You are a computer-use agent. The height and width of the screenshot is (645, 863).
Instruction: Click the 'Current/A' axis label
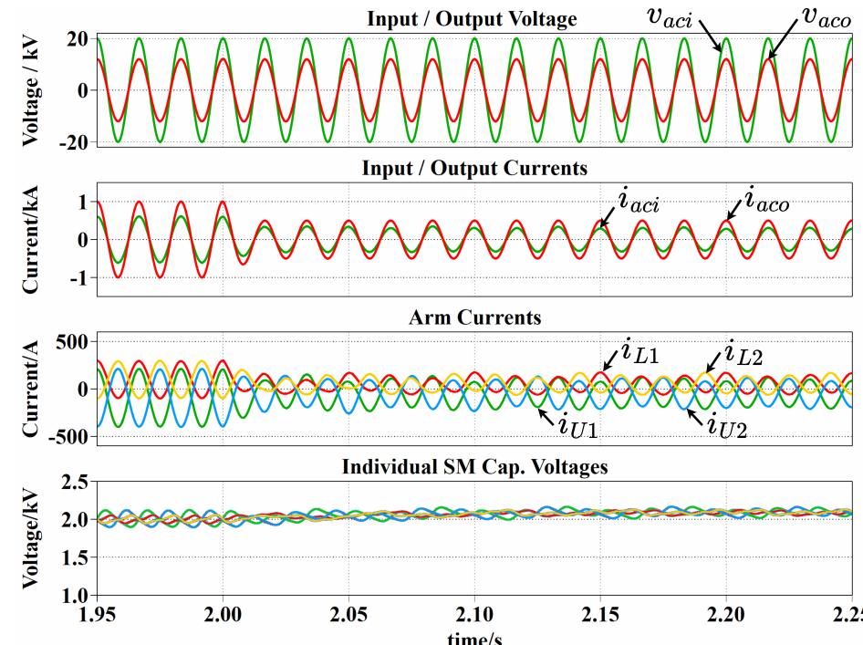[x=30, y=389]
